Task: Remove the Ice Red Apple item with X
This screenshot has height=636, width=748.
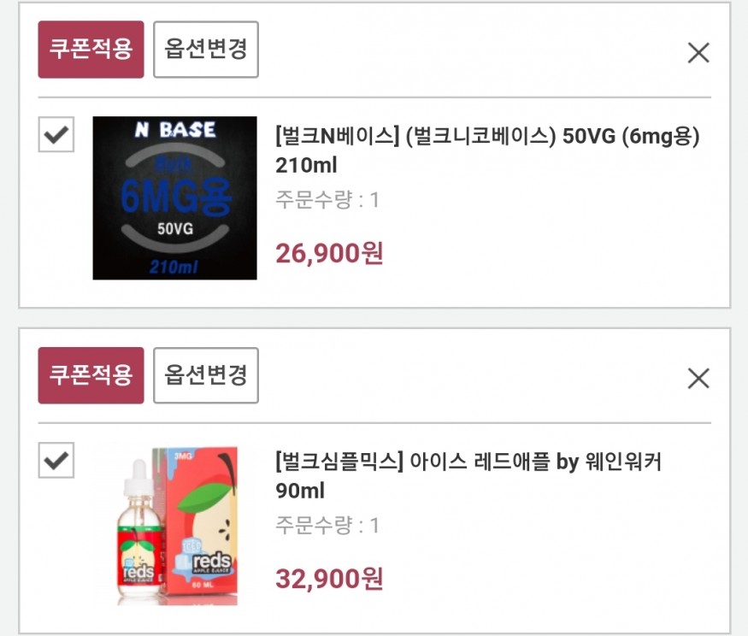Action: pos(698,379)
